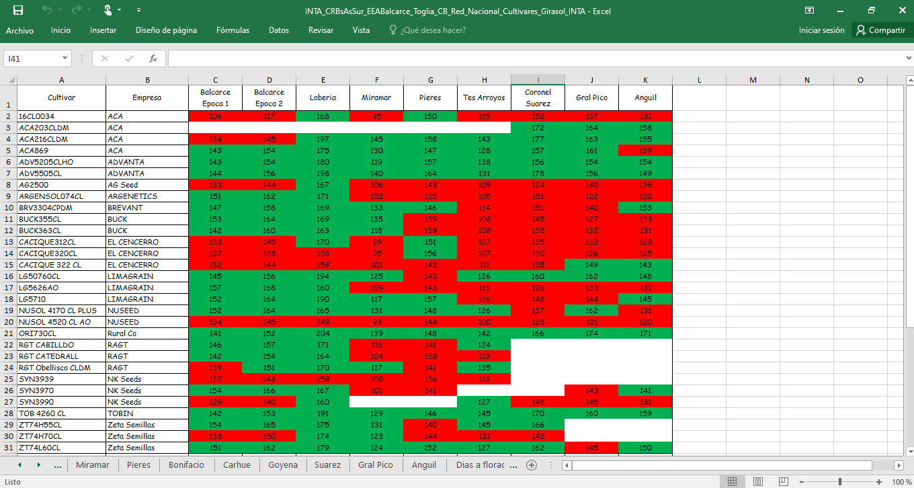Click horizontal scrollbar right arrow
Viewport: 914px width, 488px height.
(x=899, y=465)
